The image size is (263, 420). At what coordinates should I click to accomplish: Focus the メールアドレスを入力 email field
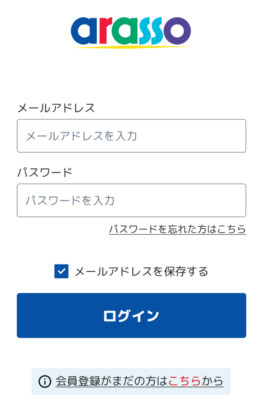[131, 136]
